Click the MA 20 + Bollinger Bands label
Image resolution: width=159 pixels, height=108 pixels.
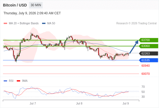point(24,23)
